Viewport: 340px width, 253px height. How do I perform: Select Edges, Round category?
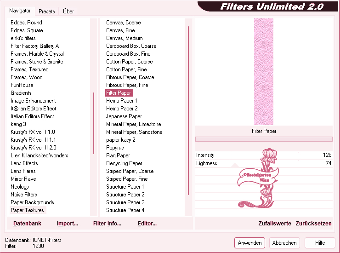click(26, 23)
